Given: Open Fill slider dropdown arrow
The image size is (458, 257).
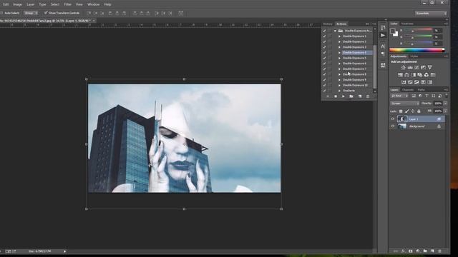Looking at the screenshot, I should [445, 111].
